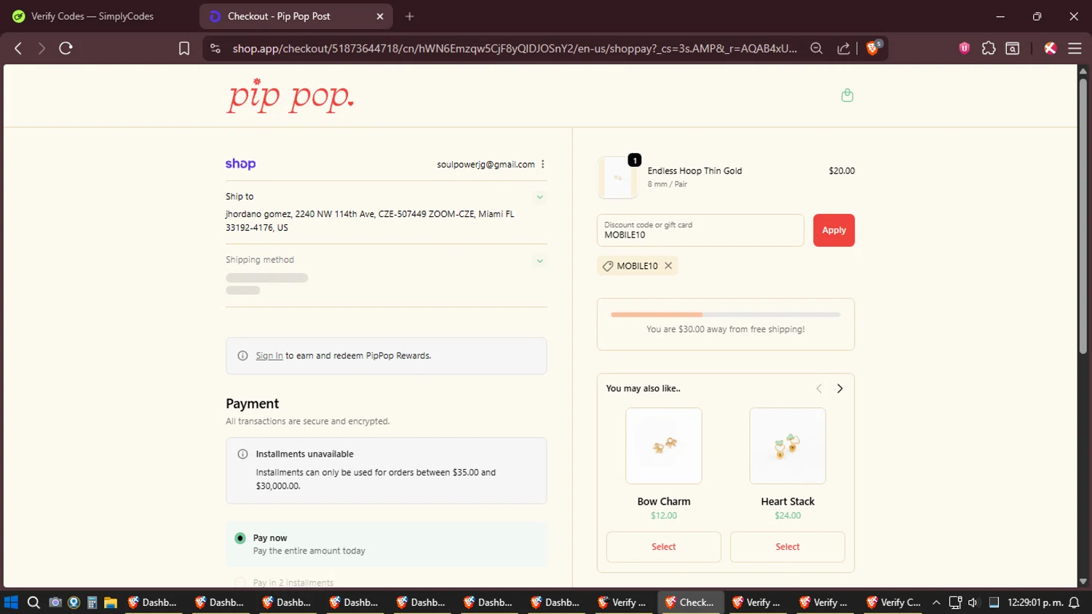Open a new browser tab
Screen dimensions: 1092x614
point(410,16)
